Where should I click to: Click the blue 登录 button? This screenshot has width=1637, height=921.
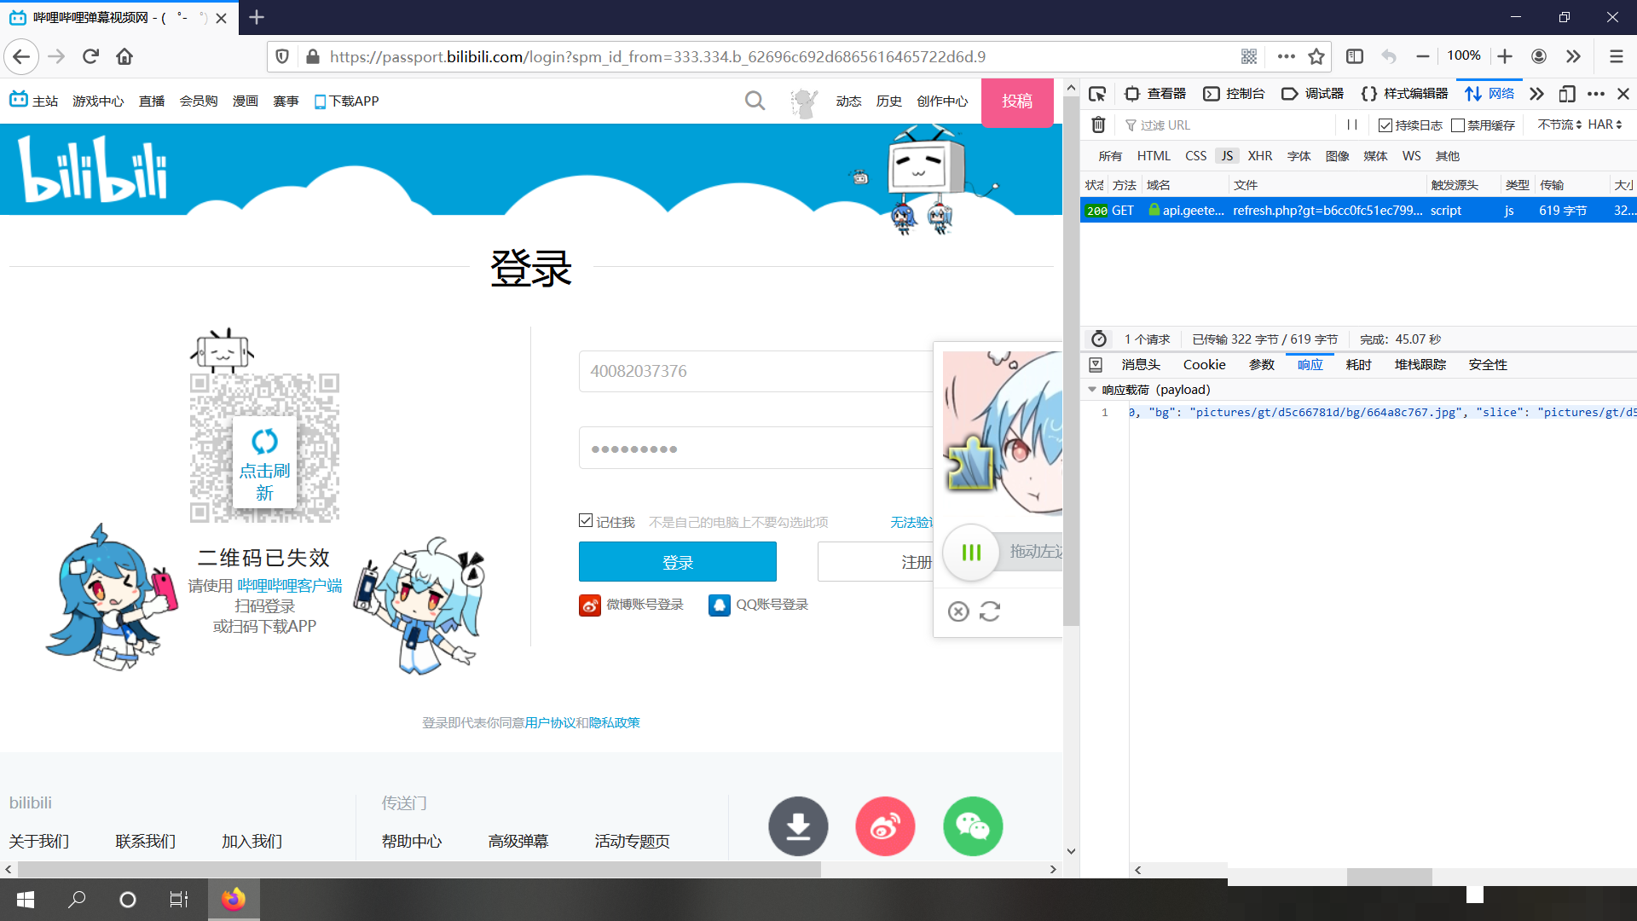tap(678, 562)
